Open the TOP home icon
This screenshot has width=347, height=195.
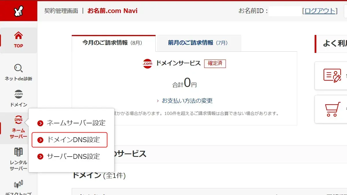click(19, 36)
